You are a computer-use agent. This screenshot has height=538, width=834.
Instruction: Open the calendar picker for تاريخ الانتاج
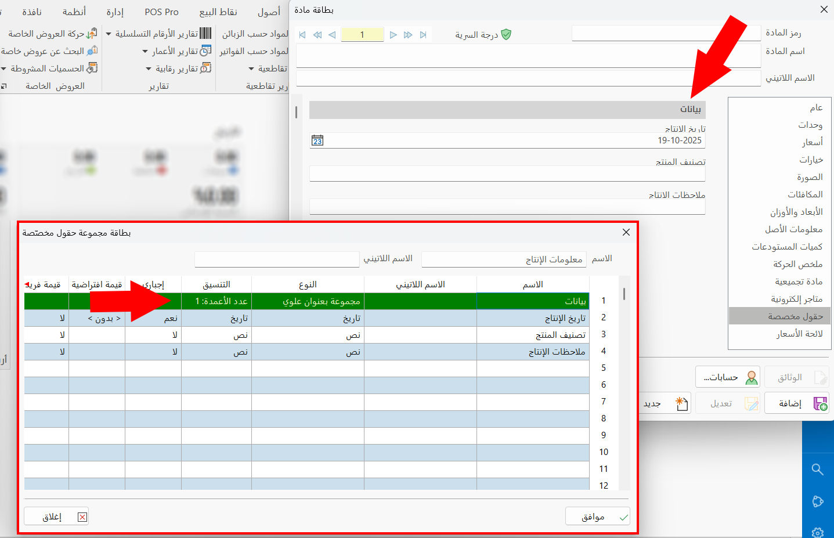(x=317, y=140)
